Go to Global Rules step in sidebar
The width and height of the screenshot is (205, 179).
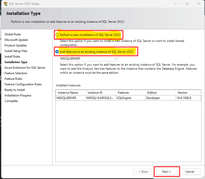point(13,34)
